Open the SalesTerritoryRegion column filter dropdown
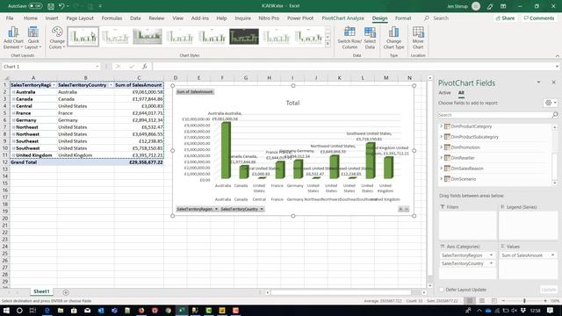 54,85
